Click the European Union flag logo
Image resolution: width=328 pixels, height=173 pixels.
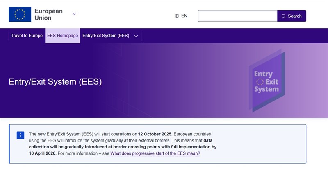(20, 14)
